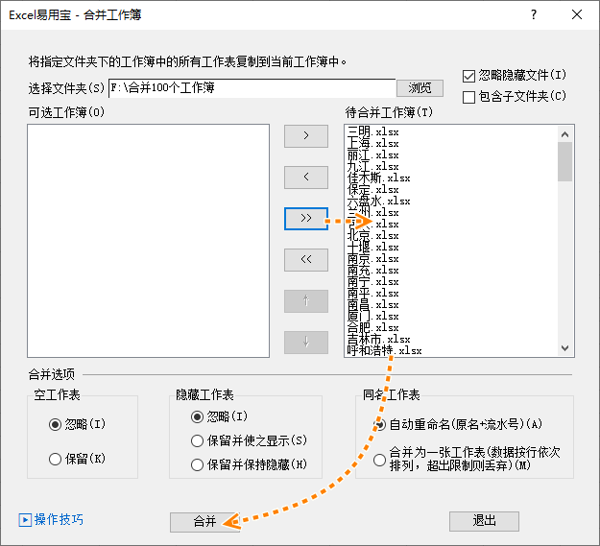The width and height of the screenshot is (600, 546).
Task: Select 三明.xlsx in the list
Action: [x=373, y=131]
